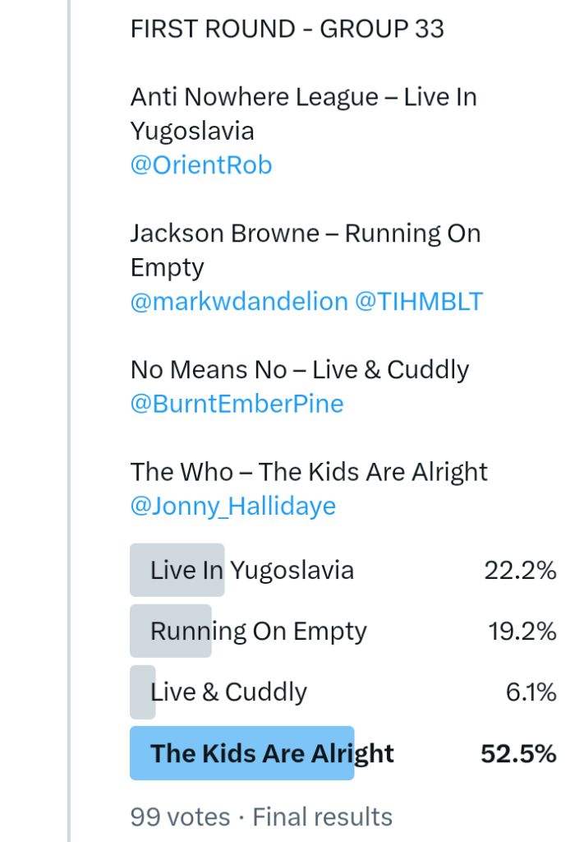Select the Running On Empty poll option
The height and width of the screenshot is (842, 584).
258,631
